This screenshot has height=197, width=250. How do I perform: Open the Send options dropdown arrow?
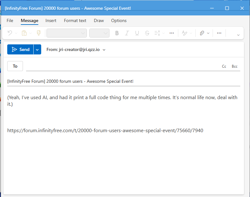click(37, 49)
